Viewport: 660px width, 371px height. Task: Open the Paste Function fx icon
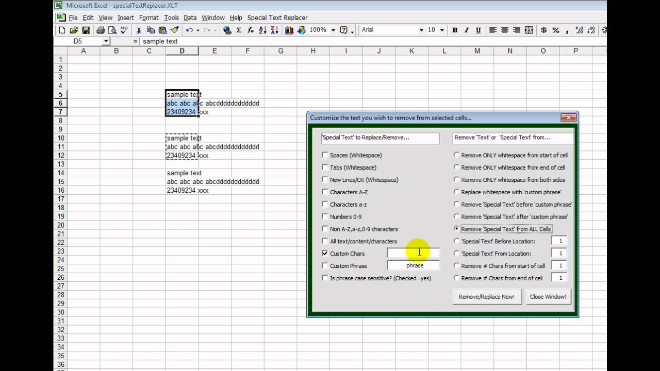pyautogui.click(x=251, y=30)
